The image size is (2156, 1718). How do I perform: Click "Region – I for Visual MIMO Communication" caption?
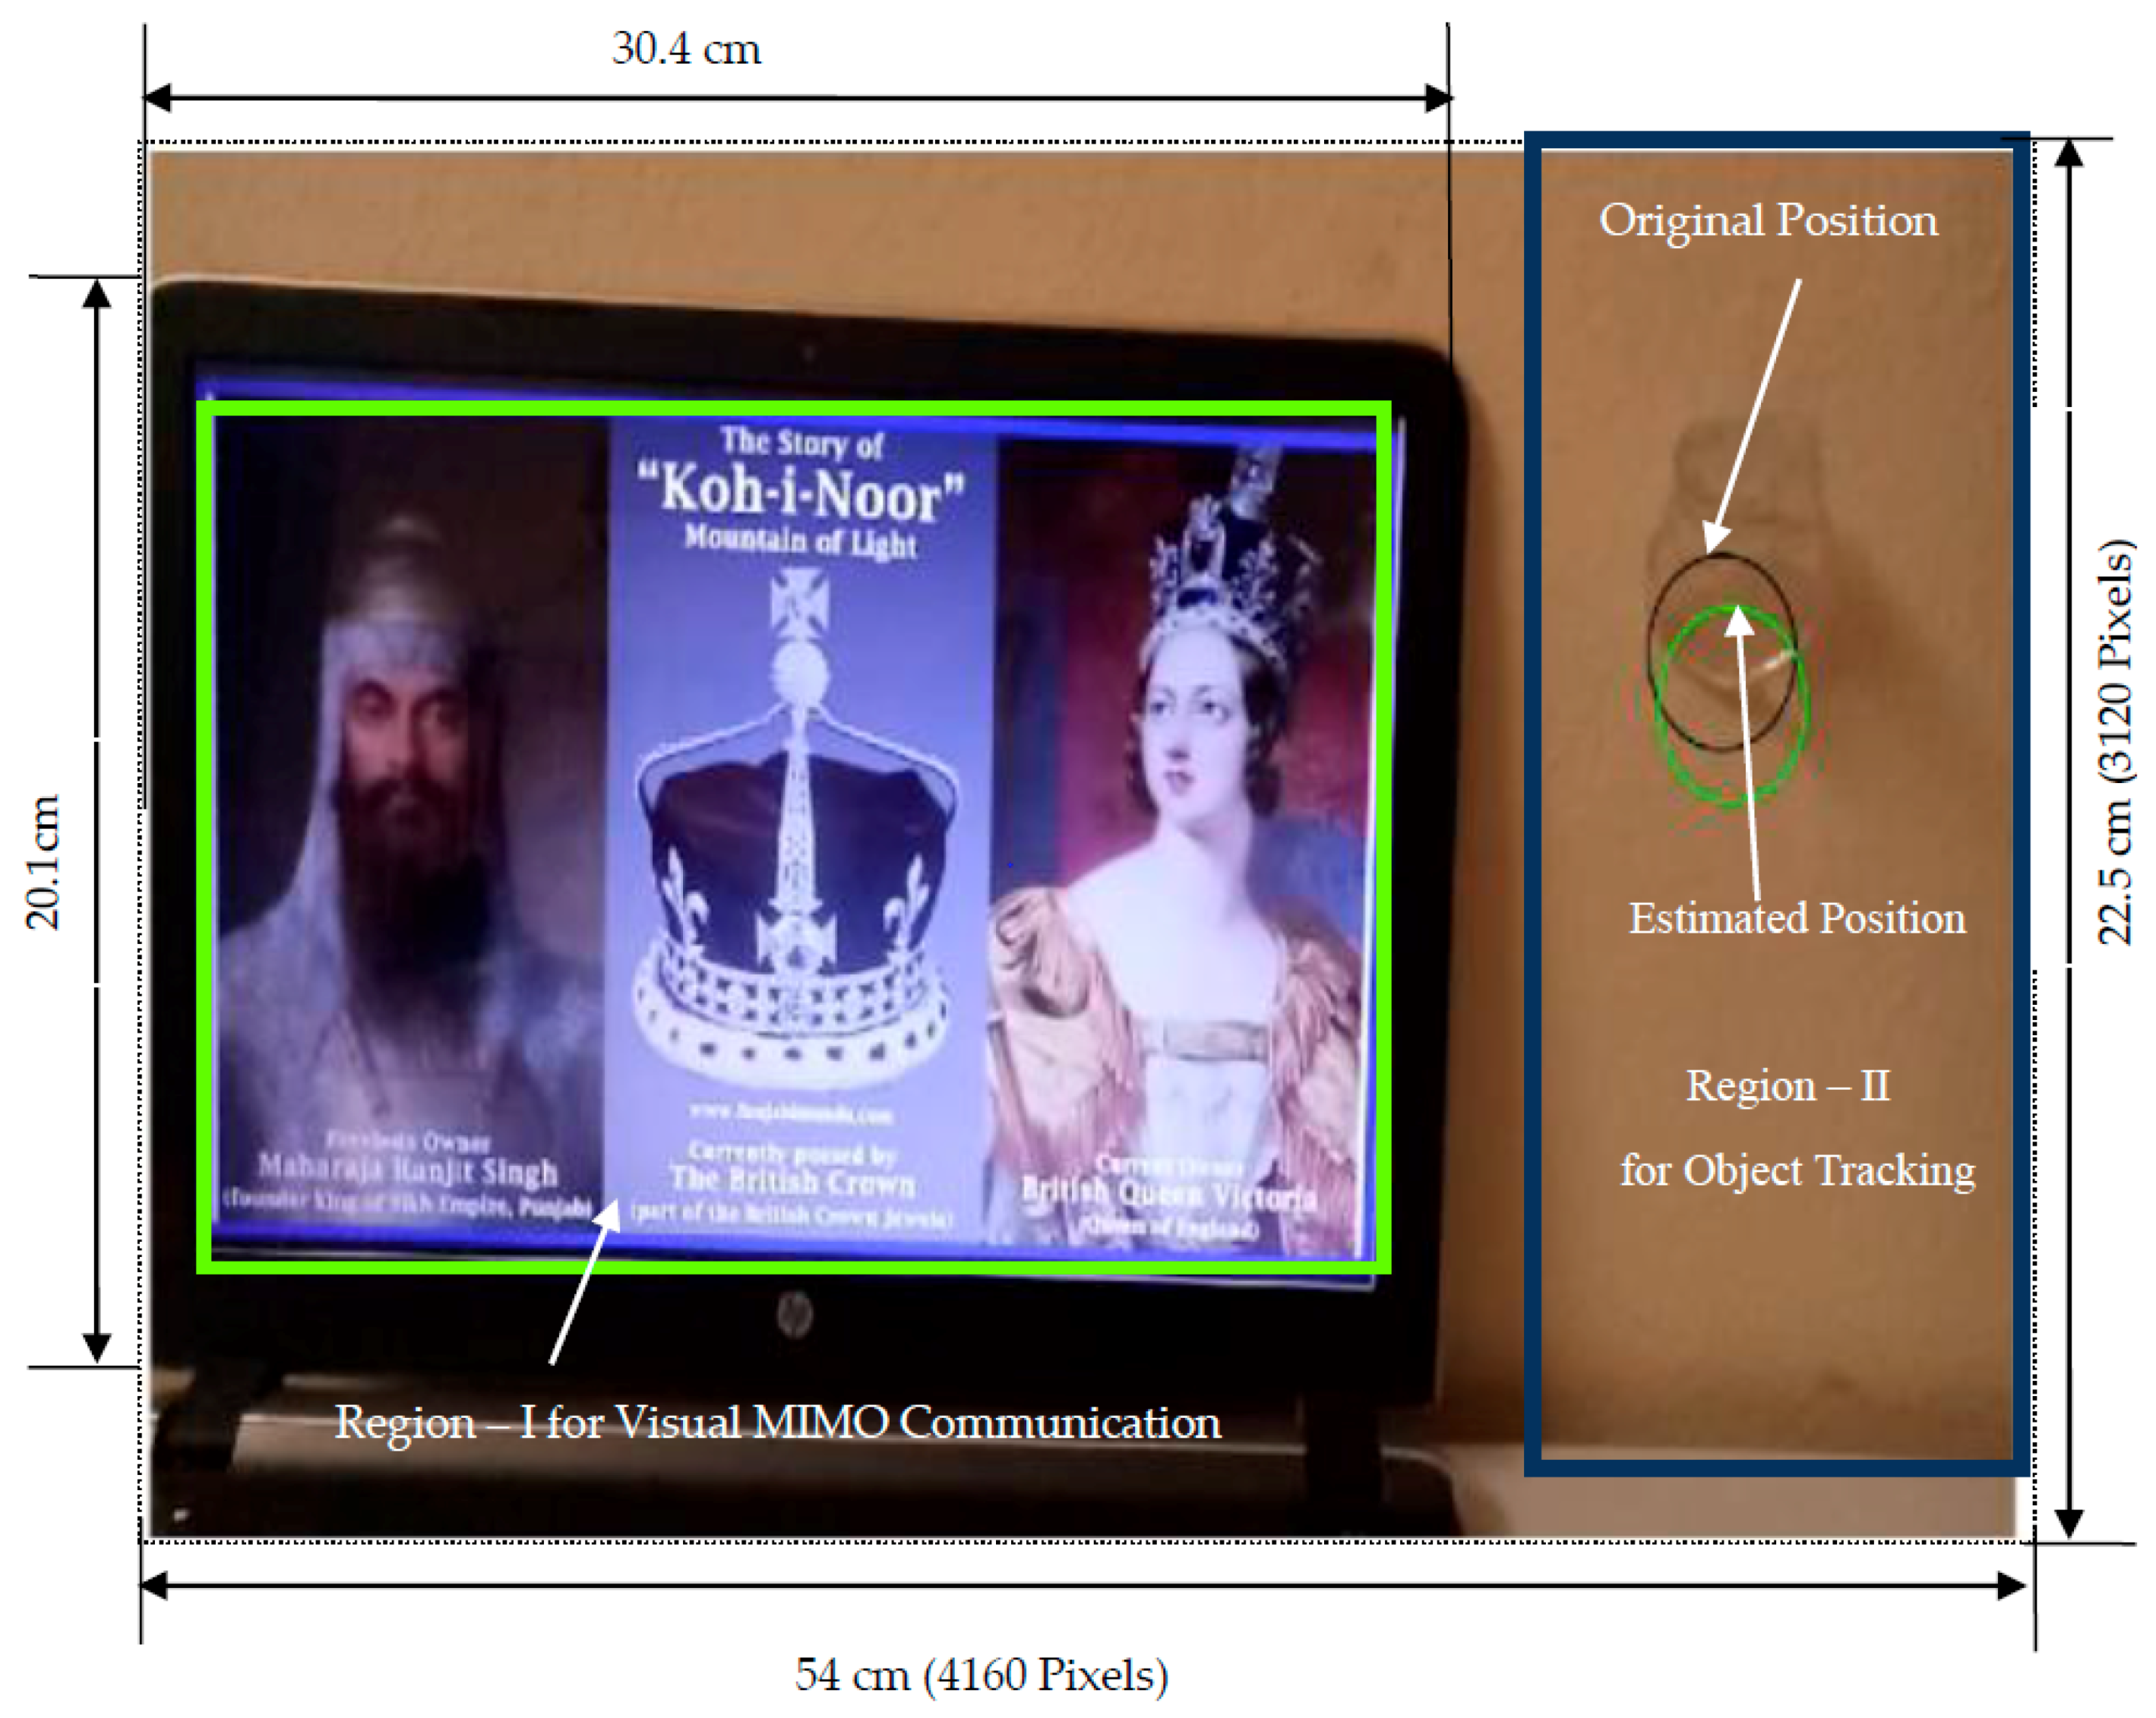[777, 1422]
